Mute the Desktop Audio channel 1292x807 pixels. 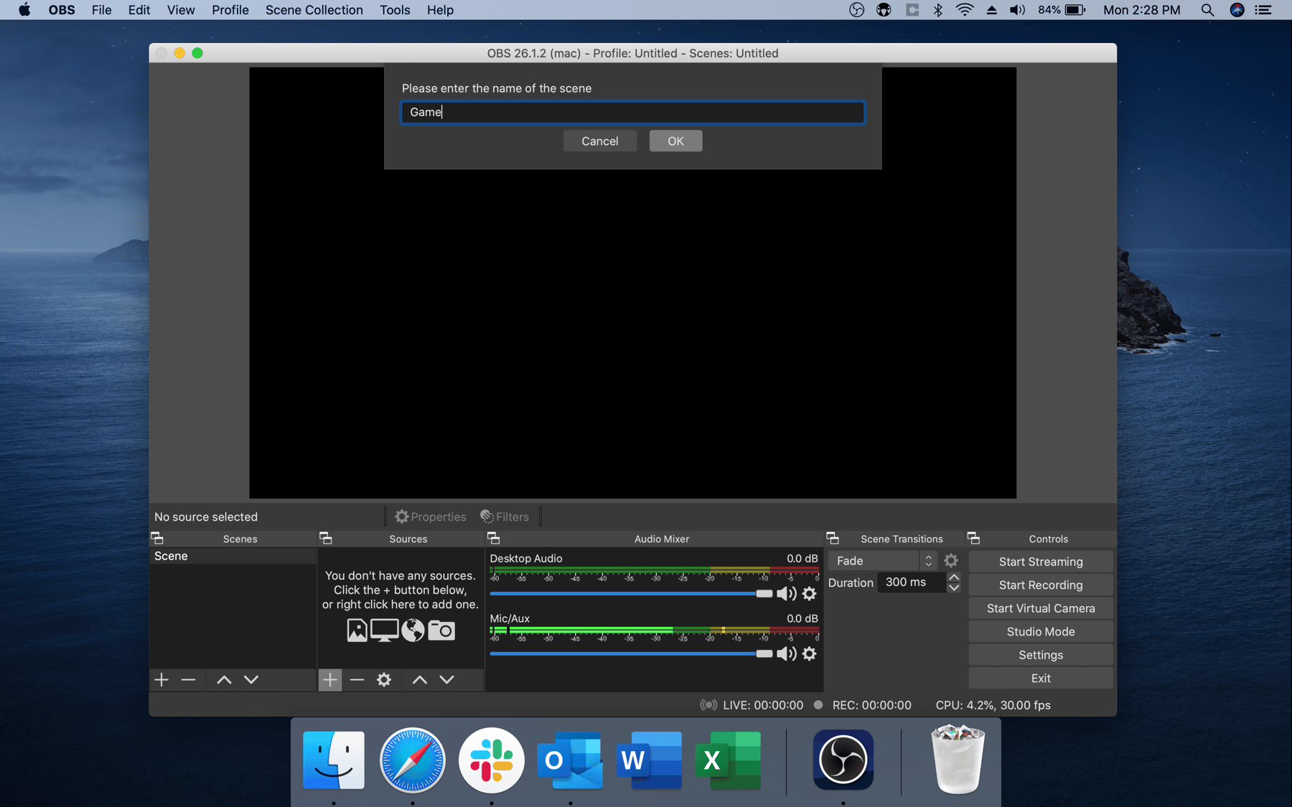787,593
